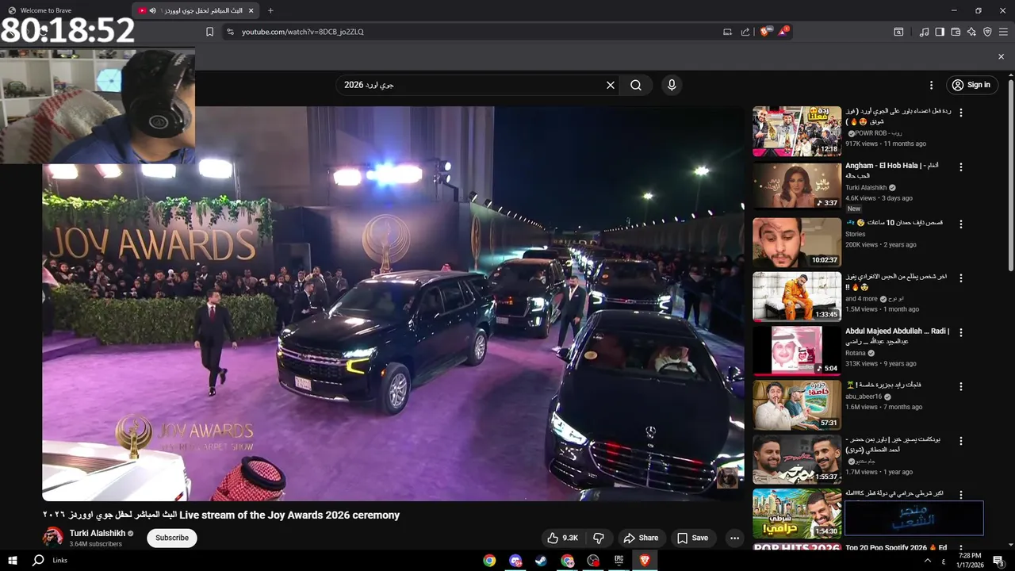Click the taskbar search magnifier
This screenshot has height=571, width=1015.
tap(37, 560)
